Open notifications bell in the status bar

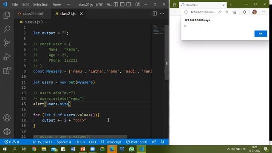click(162, 142)
